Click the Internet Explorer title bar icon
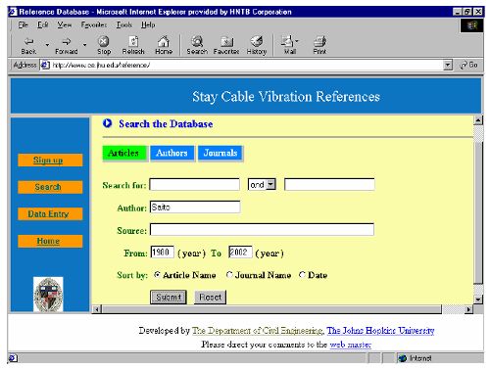The width and height of the screenshot is (490, 369). click(13, 12)
